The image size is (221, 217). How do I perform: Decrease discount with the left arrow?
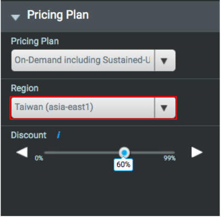click(22, 152)
